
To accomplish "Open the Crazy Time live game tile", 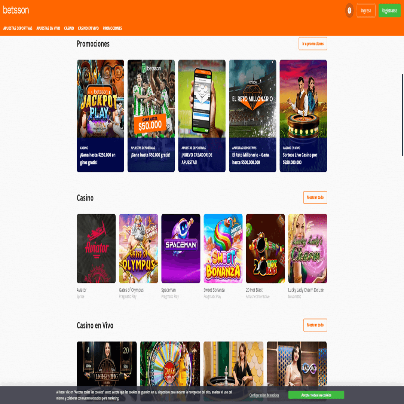I will click(x=170, y=364).
